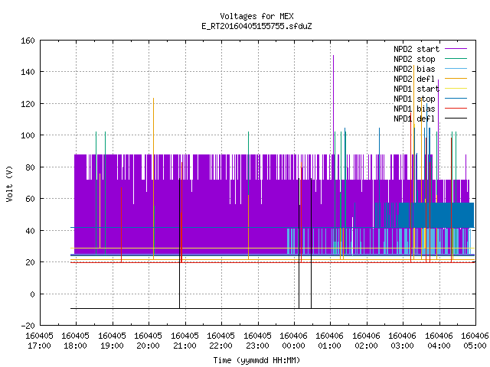Select the red line sample for NPD1 bias

(x=456, y=109)
